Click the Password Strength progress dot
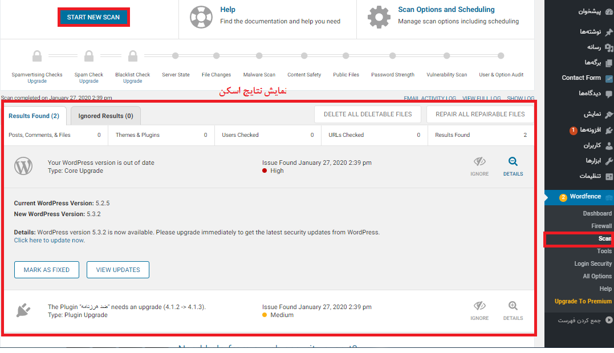Image resolution: width=614 pixels, height=353 pixels. pyautogui.click(x=393, y=56)
